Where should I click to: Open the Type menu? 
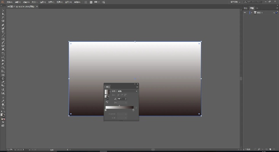pyautogui.click(x=34, y=2)
